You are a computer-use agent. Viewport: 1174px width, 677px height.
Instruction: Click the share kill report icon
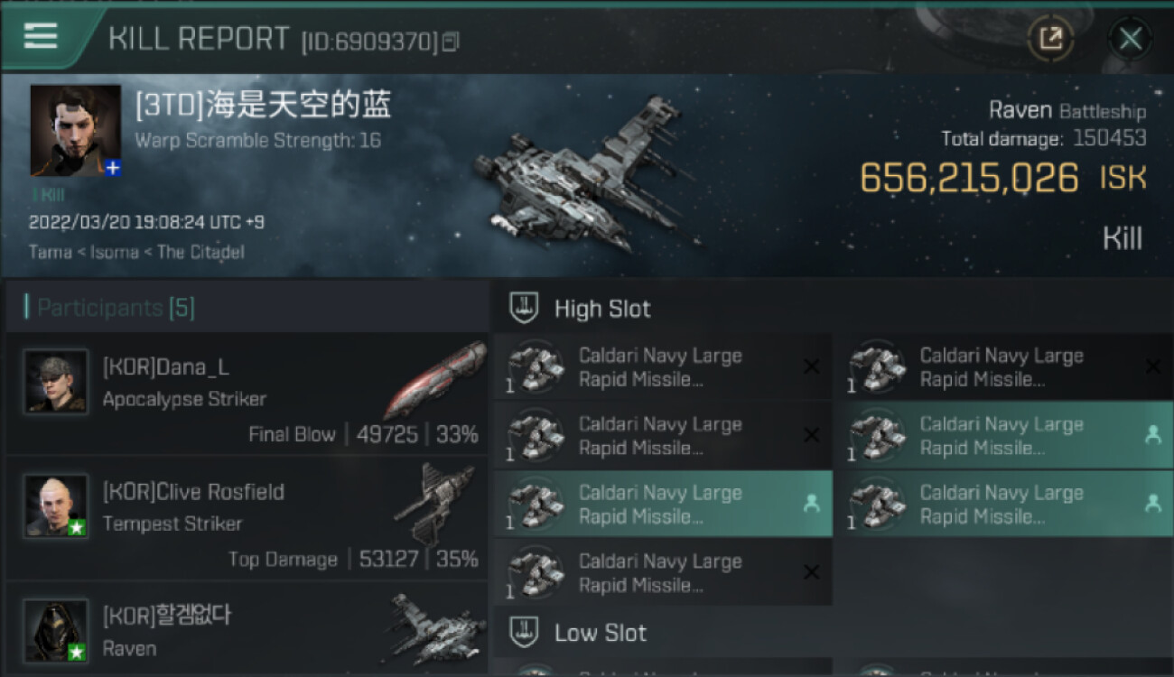click(1052, 38)
